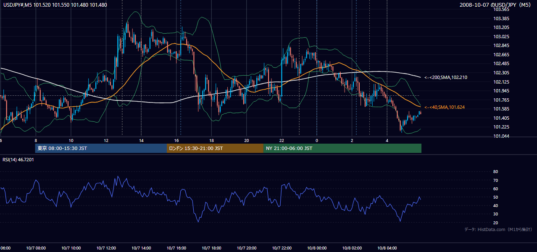Click hour tick 16 under the price chart

pyautogui.click(x=176, y=140)
